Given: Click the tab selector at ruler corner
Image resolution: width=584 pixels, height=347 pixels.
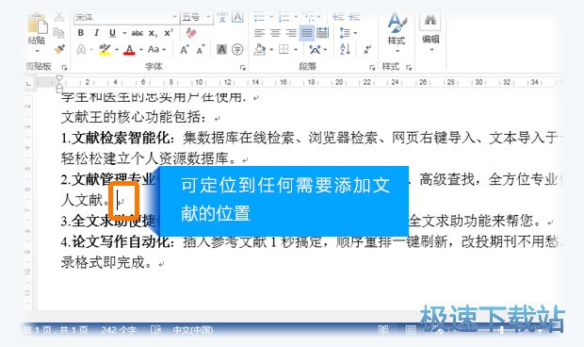Looking at the screenshot, I should (28, 84).
